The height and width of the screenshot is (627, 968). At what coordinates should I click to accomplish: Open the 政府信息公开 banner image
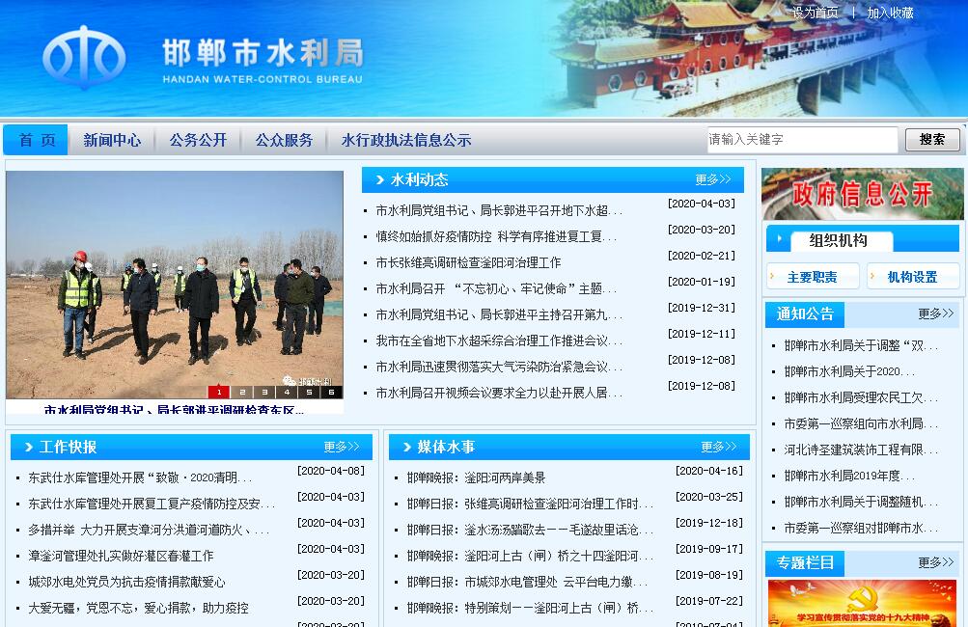[x=862, y=194]
